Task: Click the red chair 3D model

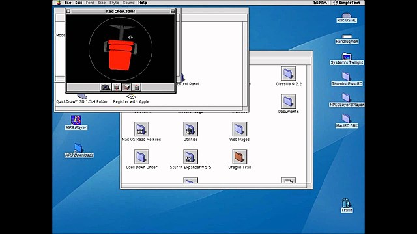Action: pos(120,55)
